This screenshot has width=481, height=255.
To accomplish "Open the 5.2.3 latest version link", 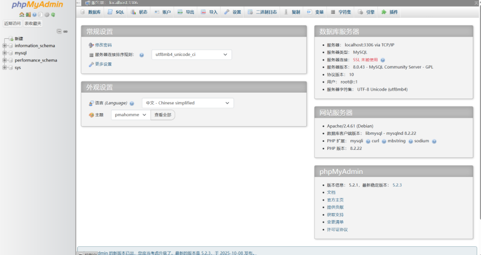I will click(x=397, y=185).
